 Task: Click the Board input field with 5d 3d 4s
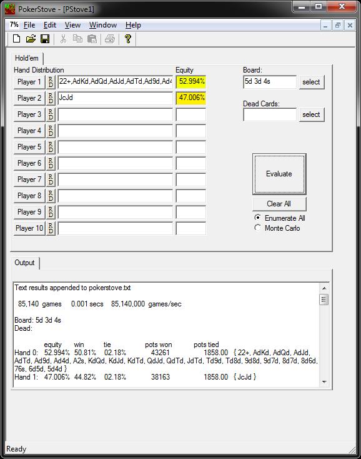tap(270, 82)
